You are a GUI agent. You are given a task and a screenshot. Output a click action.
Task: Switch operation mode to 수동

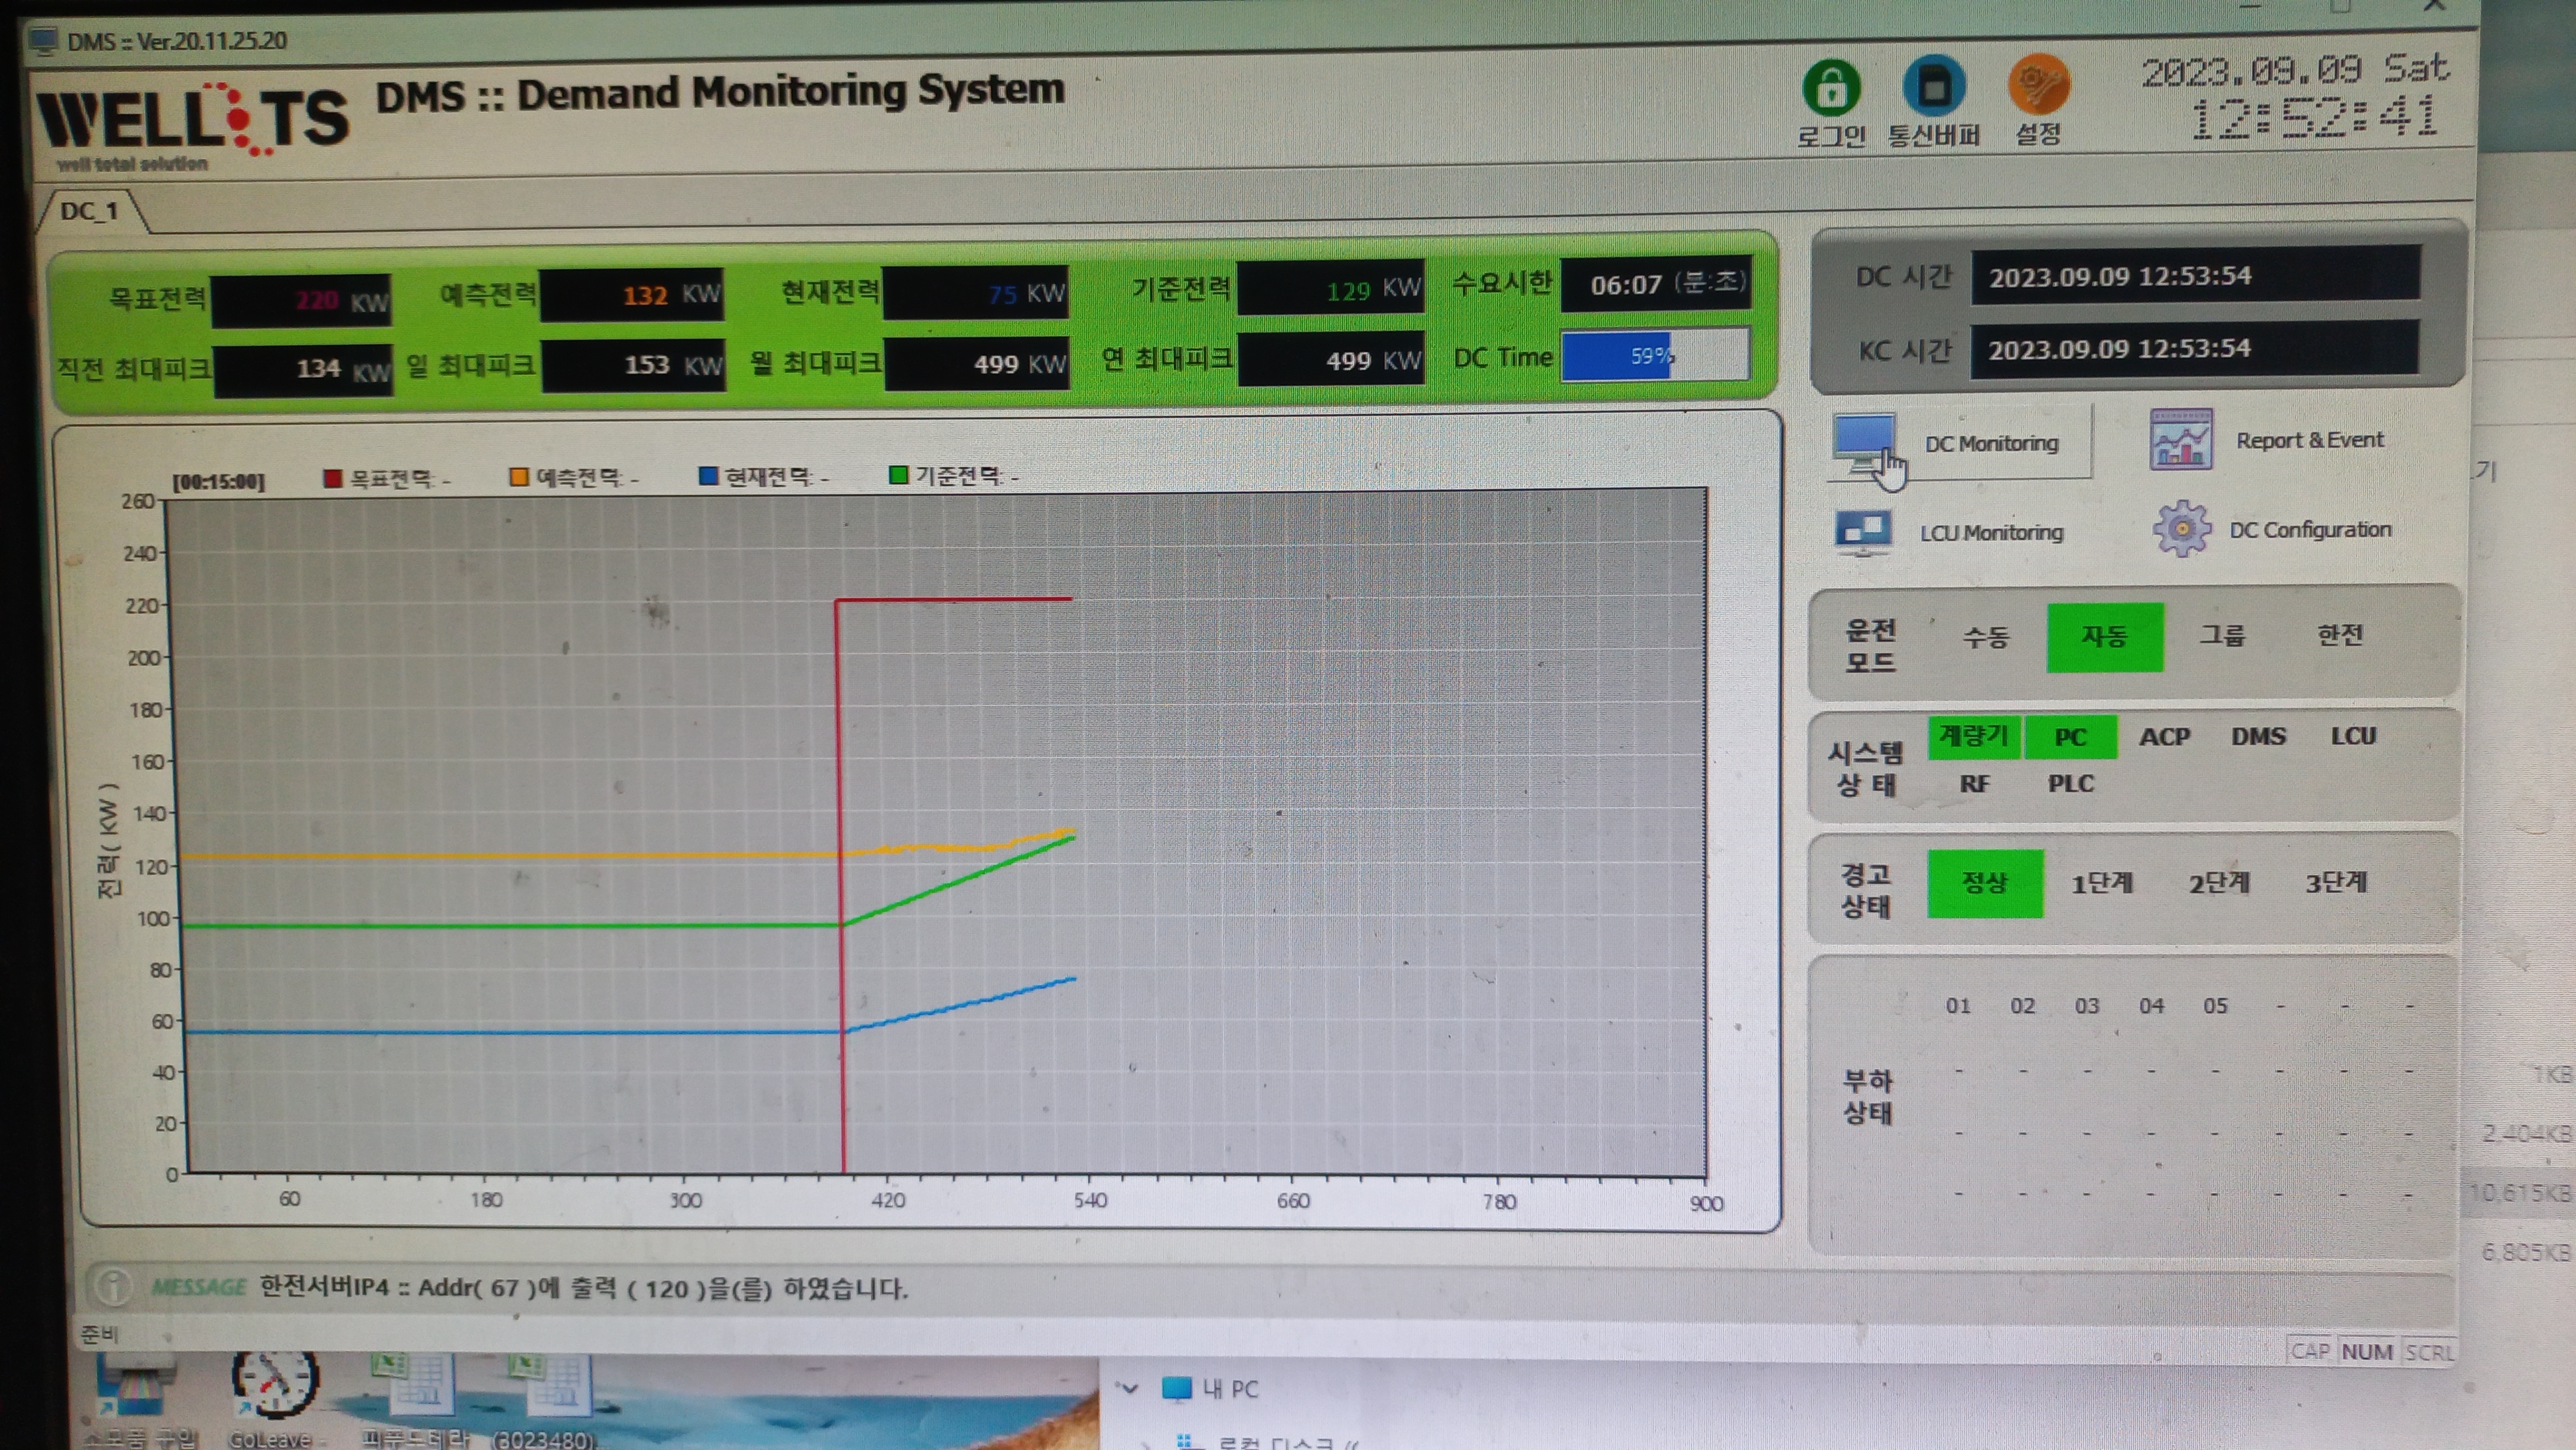coord(1985,636)
